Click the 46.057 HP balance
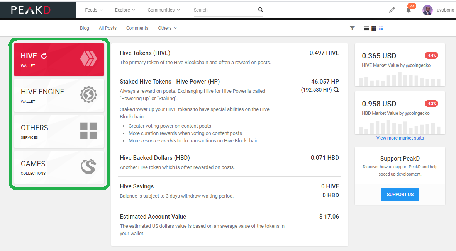Screen dimensions: 456x251 coord(325,82)
